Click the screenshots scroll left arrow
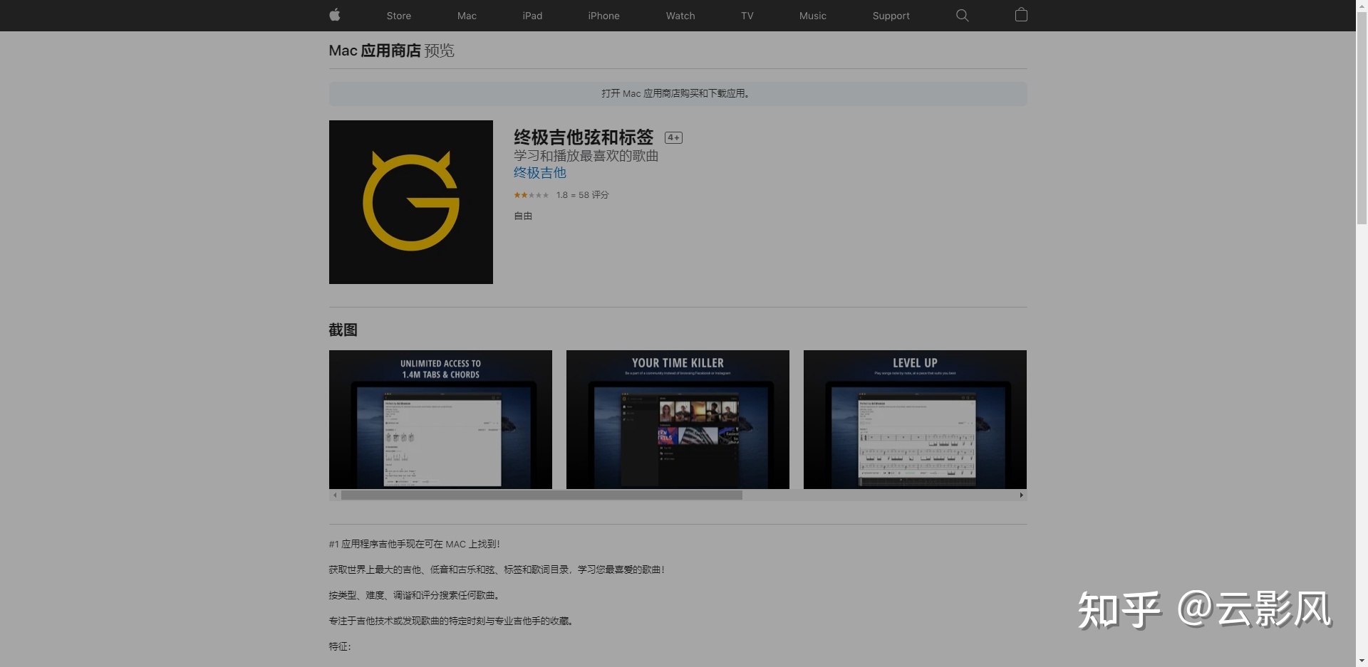Image resolution: width=1368 pixels, height=667 pixels. [335, 495]
